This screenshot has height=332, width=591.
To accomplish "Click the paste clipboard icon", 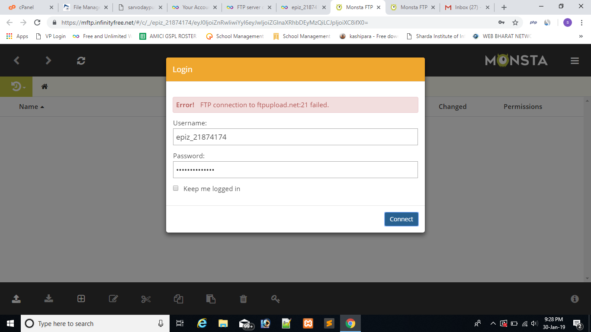I will (211, 299).
